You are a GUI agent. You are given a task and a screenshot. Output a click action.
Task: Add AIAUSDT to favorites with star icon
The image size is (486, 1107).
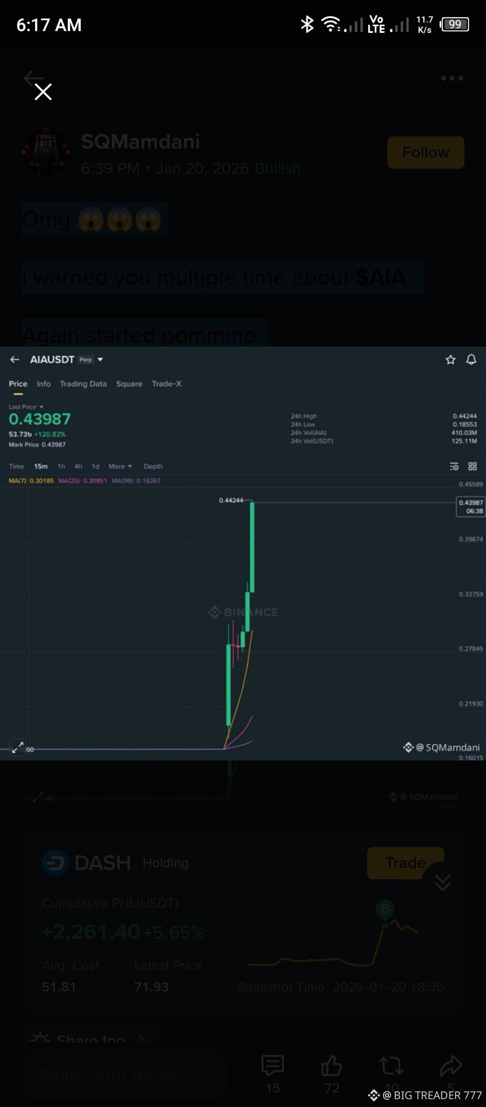tap(450, 360)
